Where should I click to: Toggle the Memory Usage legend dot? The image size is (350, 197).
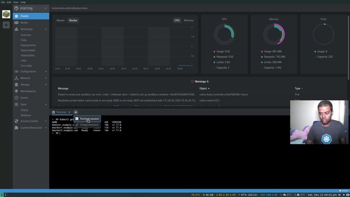coord(262,51)
